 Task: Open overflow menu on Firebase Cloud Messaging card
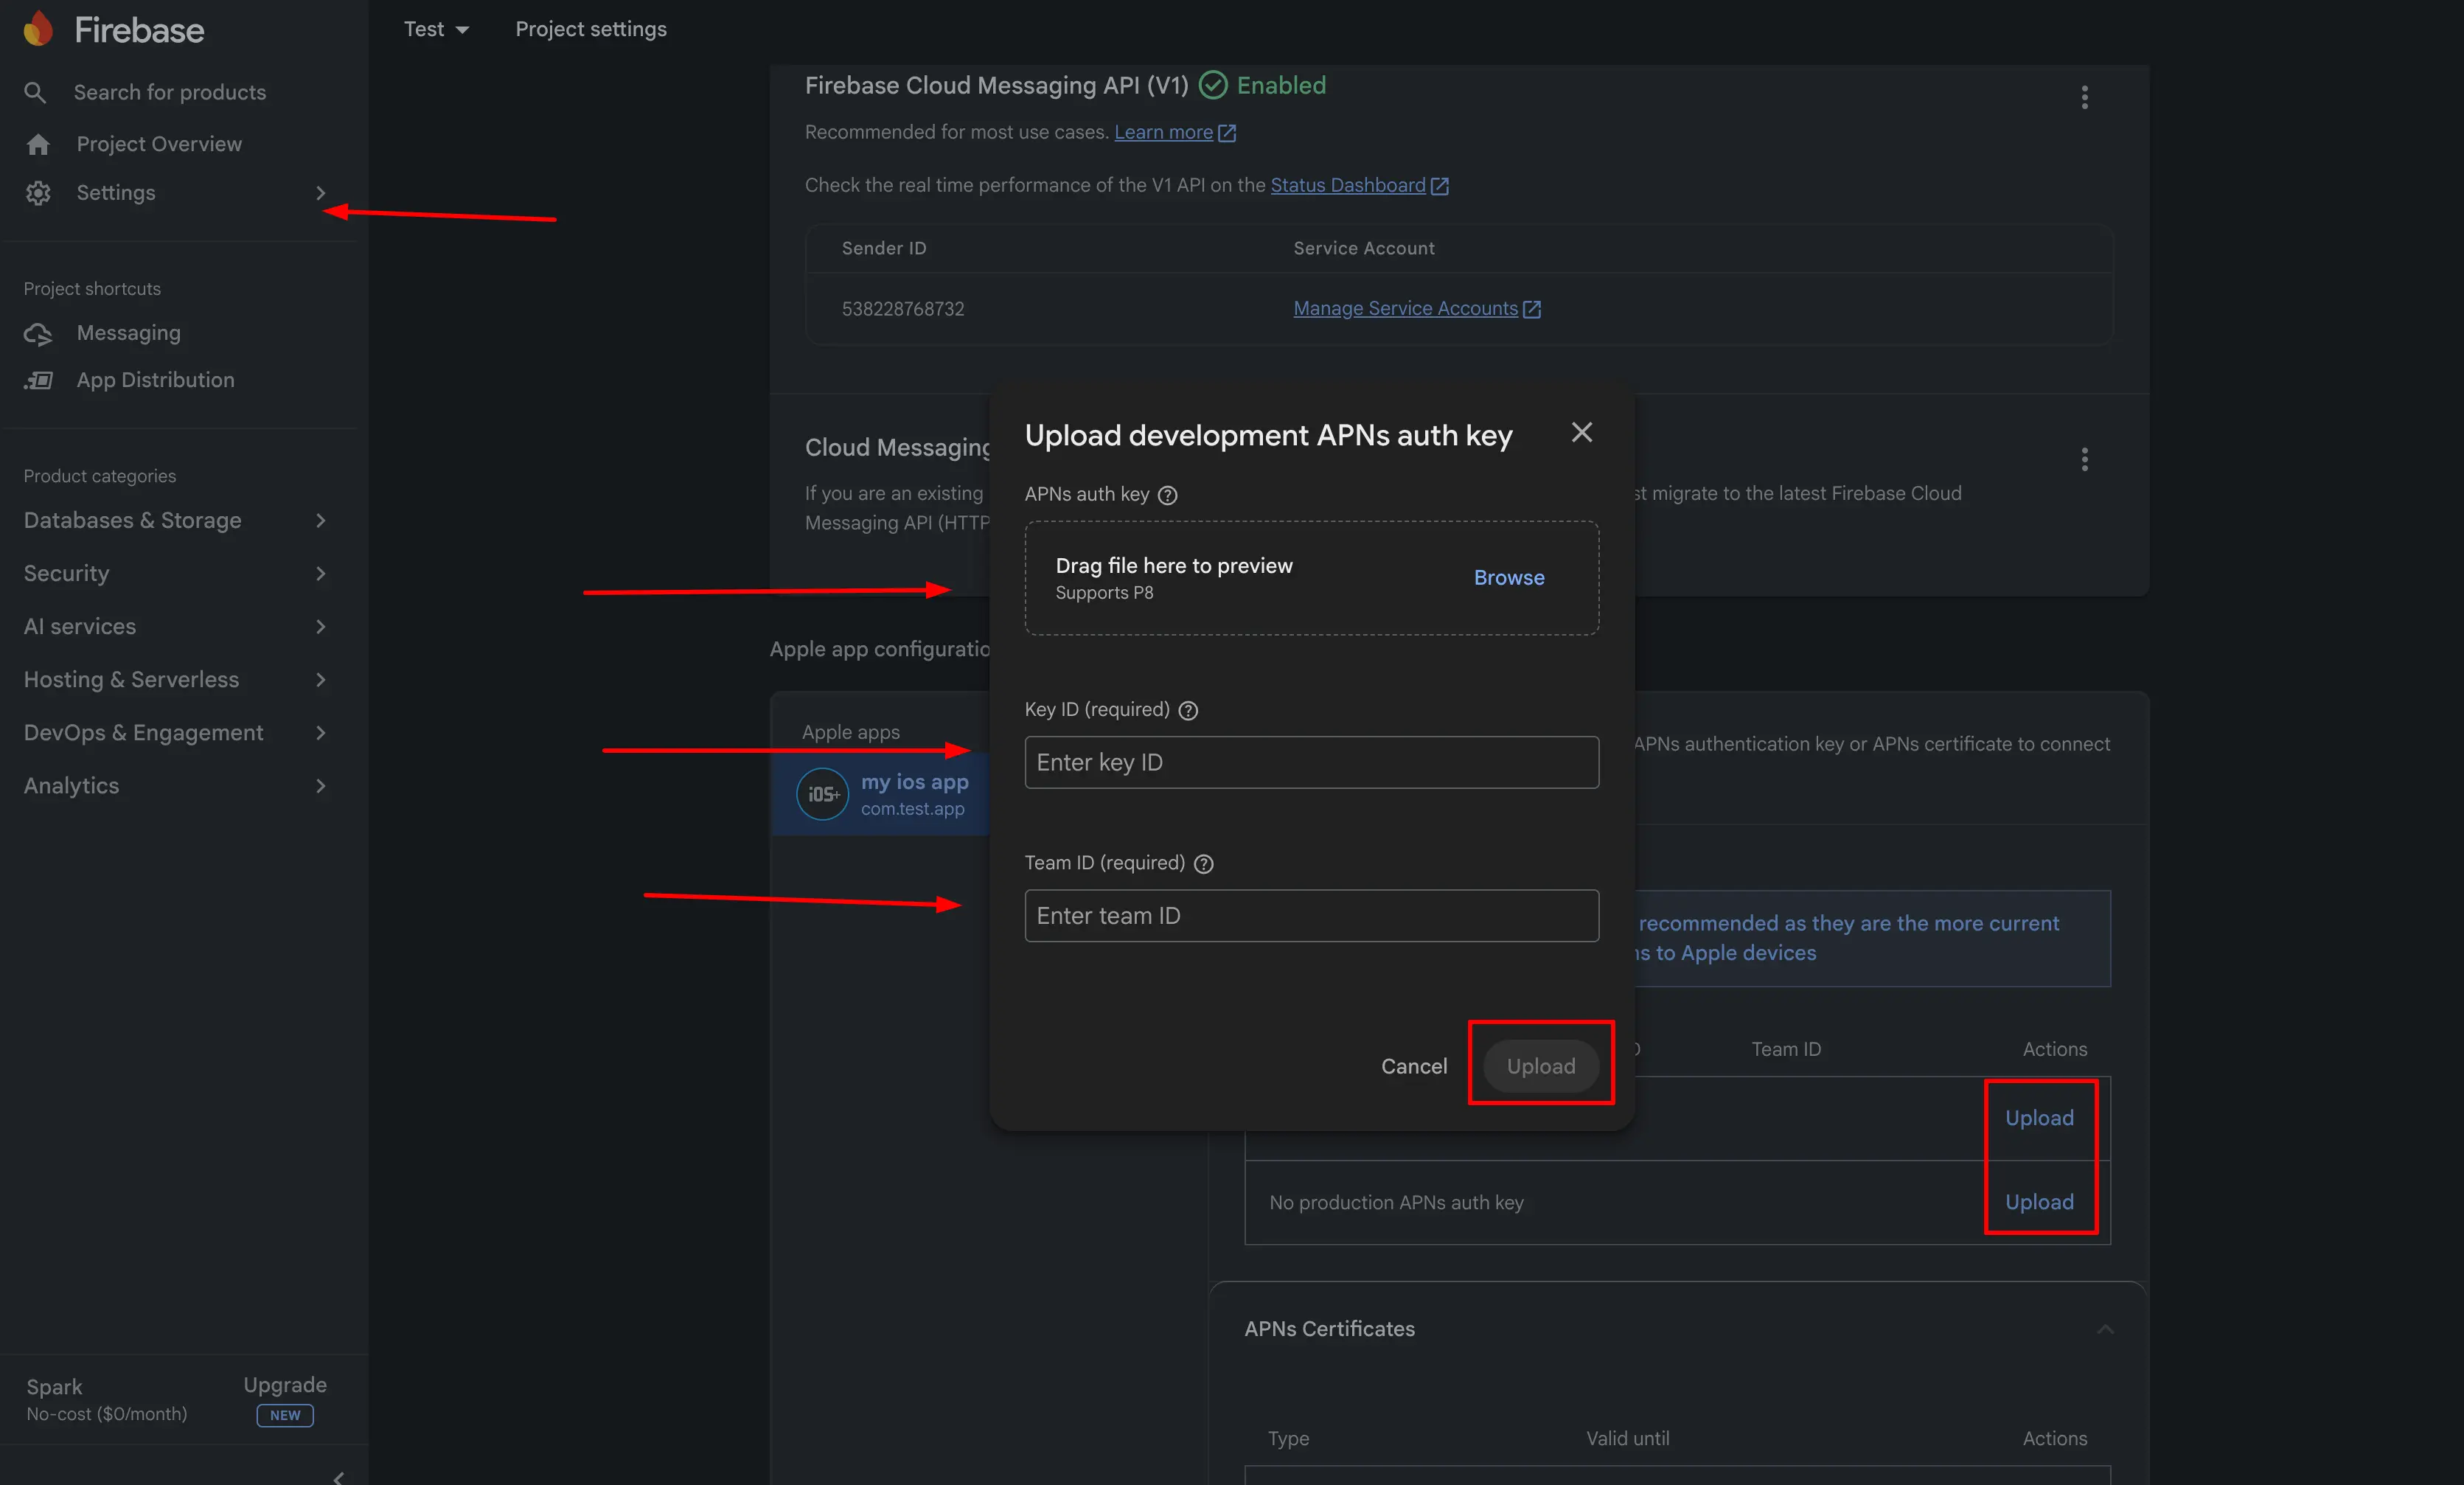pos(2085,97)
